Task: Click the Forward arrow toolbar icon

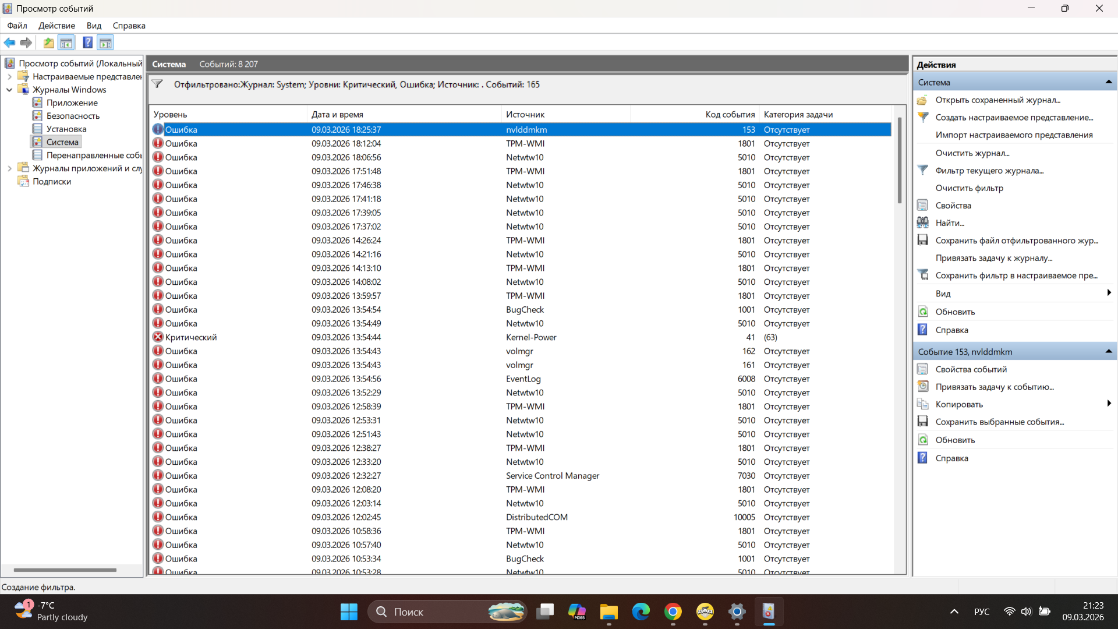Action: pyautogui.click(x=26, y=43)
